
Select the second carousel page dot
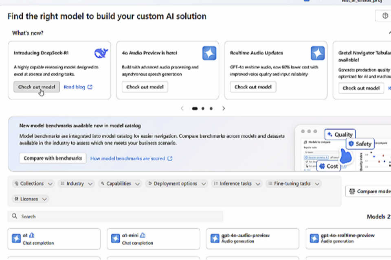point(203,108)
